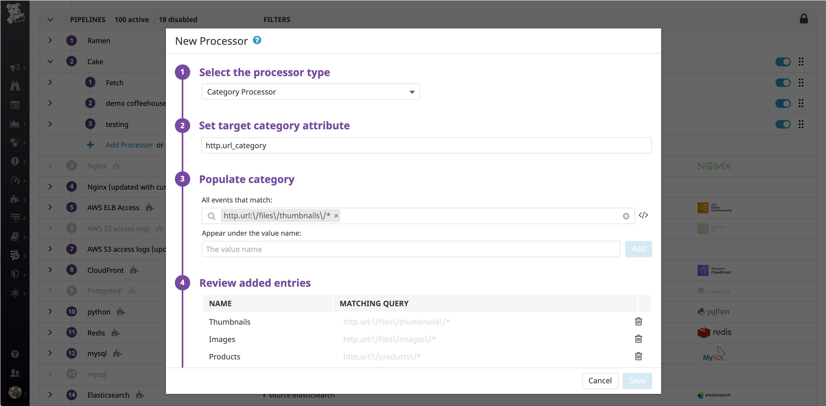Viewport: 826px width, 406px height.
Task: Collapse the Cake pipeline chevron
Action: pyautogui.click(x=50, y=62)
